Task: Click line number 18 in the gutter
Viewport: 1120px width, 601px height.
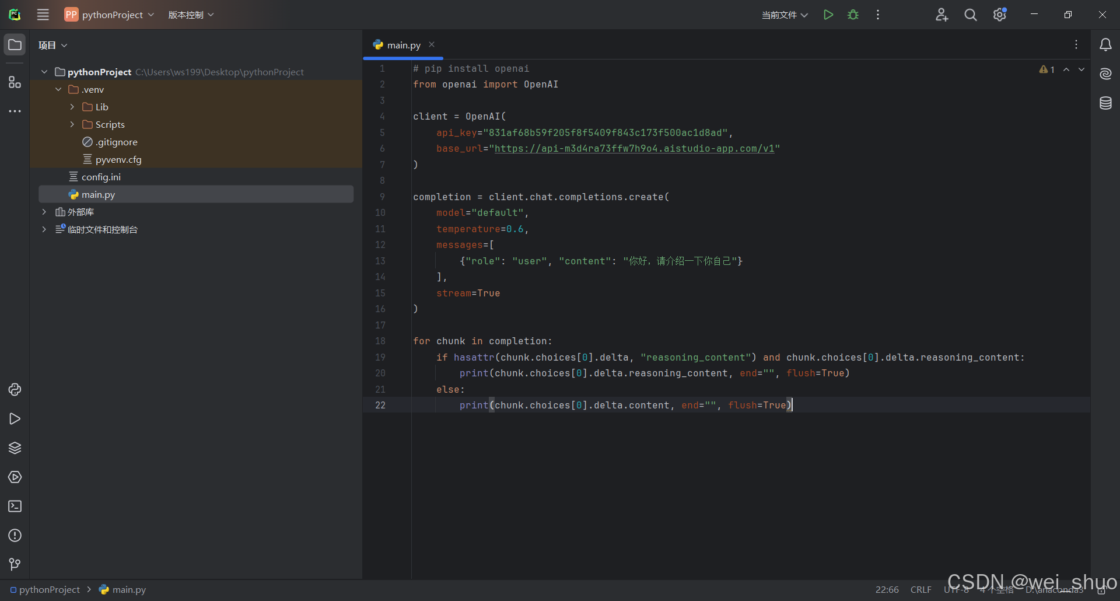Action: [380, 341]
